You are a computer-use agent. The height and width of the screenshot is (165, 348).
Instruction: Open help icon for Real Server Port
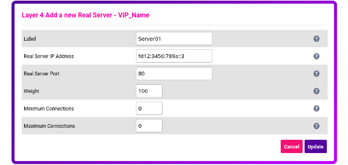click(316, 74)
